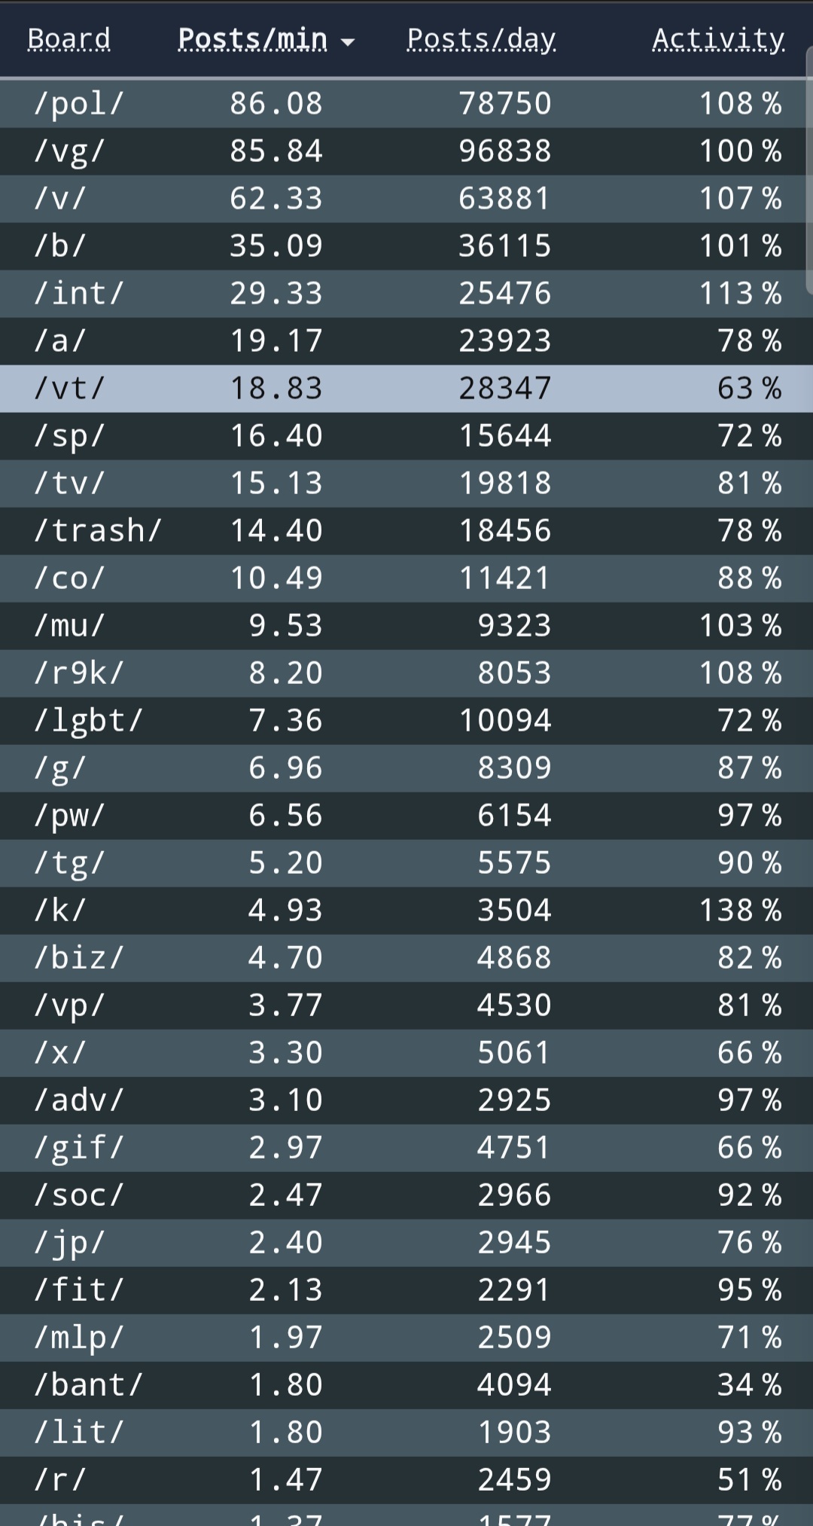Select the /pol/ board name
This screenshot has height=1526, width=813.
79,103
